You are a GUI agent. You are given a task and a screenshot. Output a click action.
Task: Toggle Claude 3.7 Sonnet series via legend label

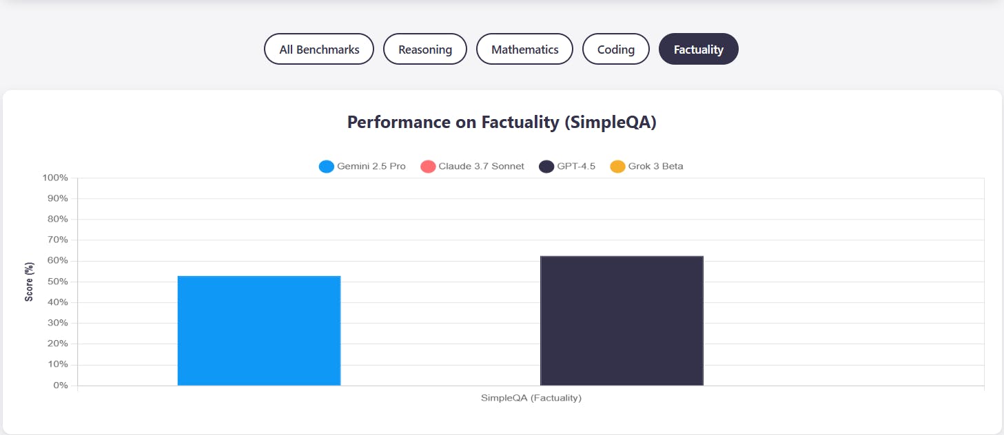pos(482,167)
